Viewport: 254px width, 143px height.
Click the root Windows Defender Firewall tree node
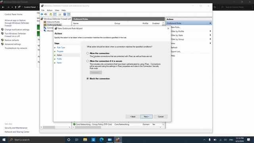point(57,19)
